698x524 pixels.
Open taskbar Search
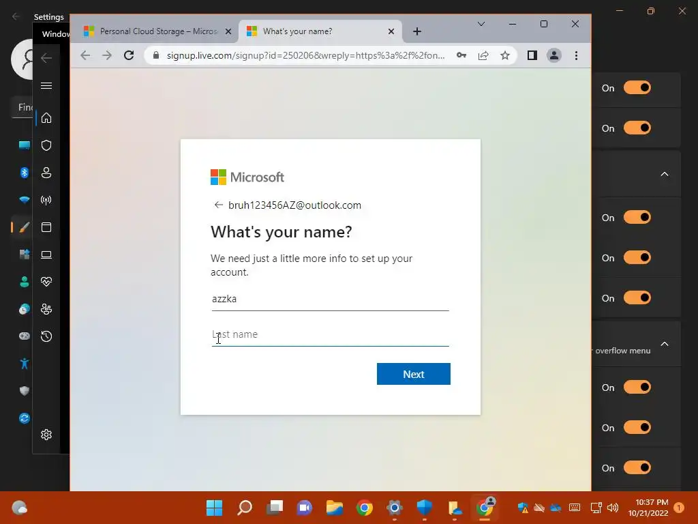click(x=245, y=508)
